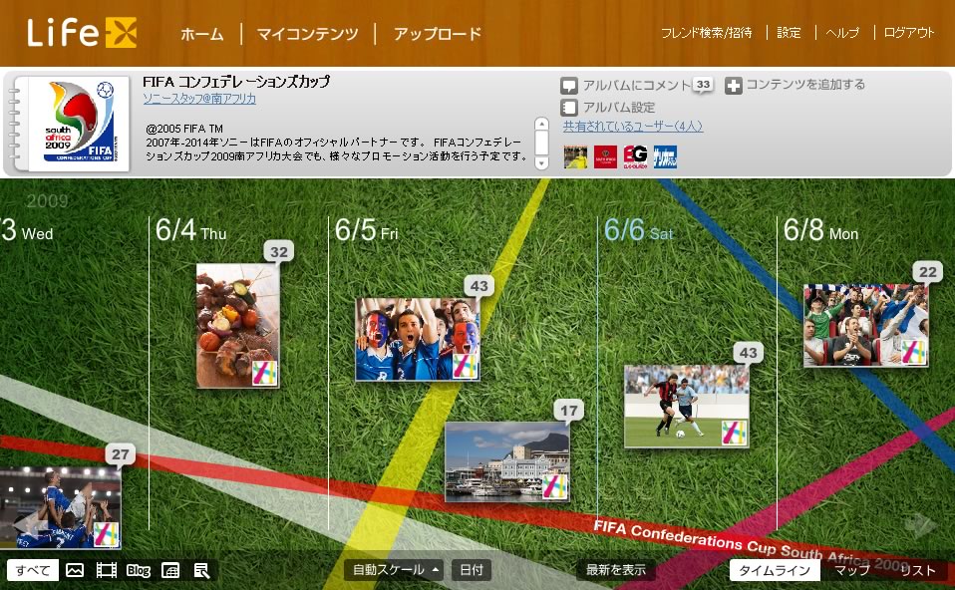This screenshot has width=955, height=590.
Task: Open 設定 in the header
Action: coord(789,32)
